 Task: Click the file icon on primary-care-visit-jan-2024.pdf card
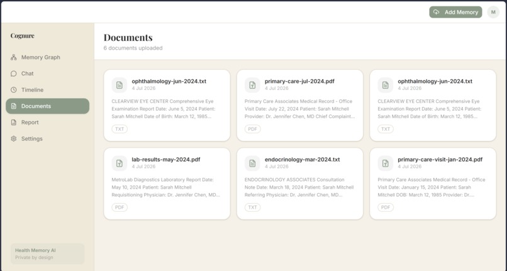pos(385,163)
